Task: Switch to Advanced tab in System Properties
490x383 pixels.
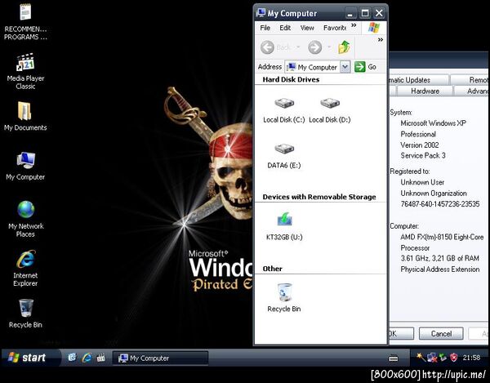Action: point(472,91)
